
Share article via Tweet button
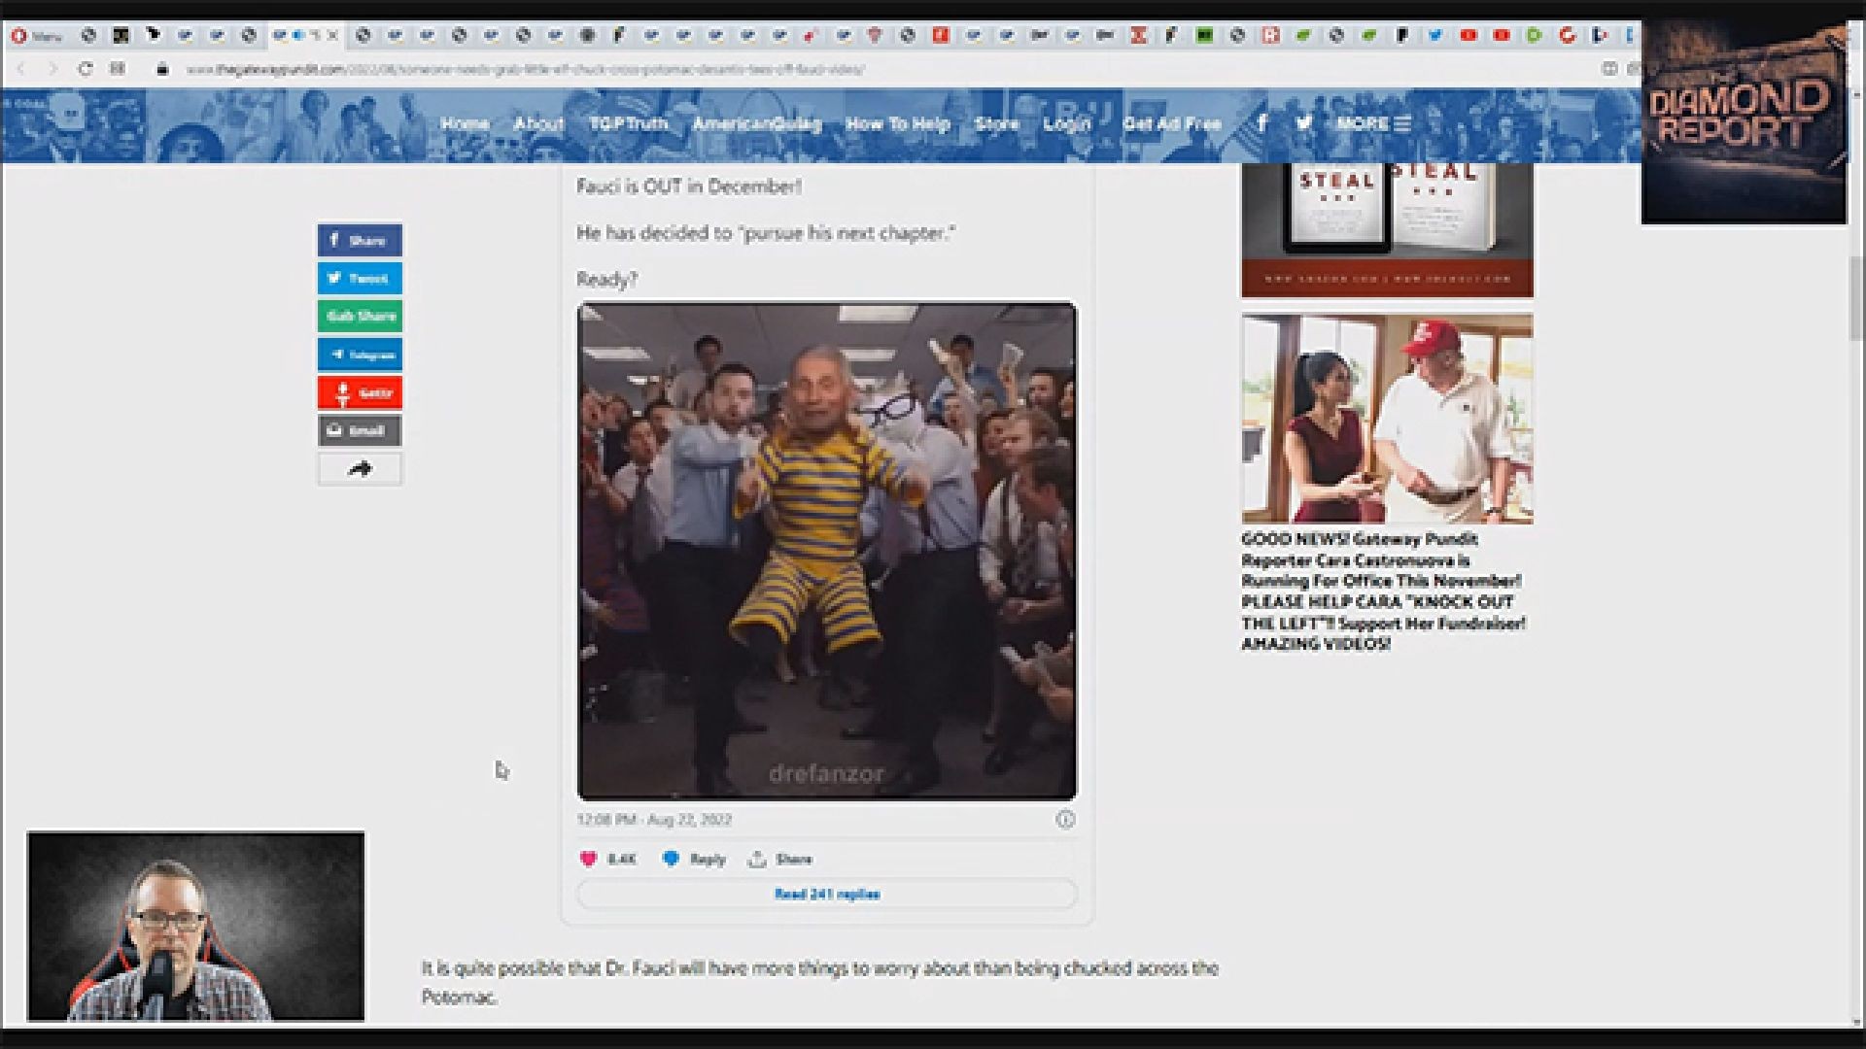click(x=360, y=278)
